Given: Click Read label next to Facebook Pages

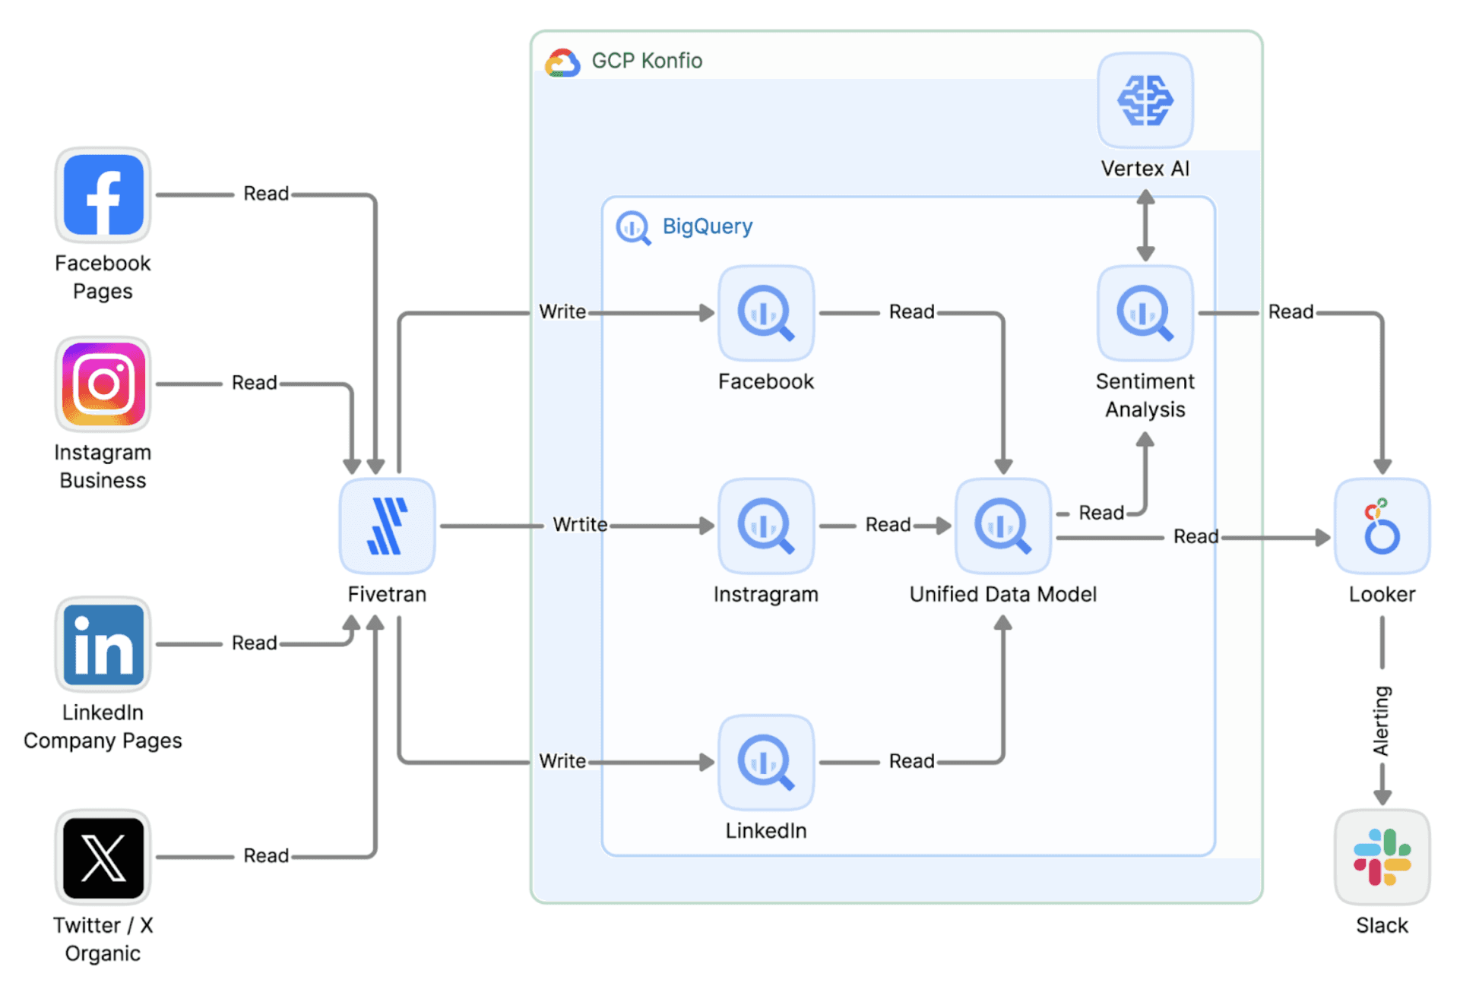Looking at the screenshot, I should click(x=266, y=194).
